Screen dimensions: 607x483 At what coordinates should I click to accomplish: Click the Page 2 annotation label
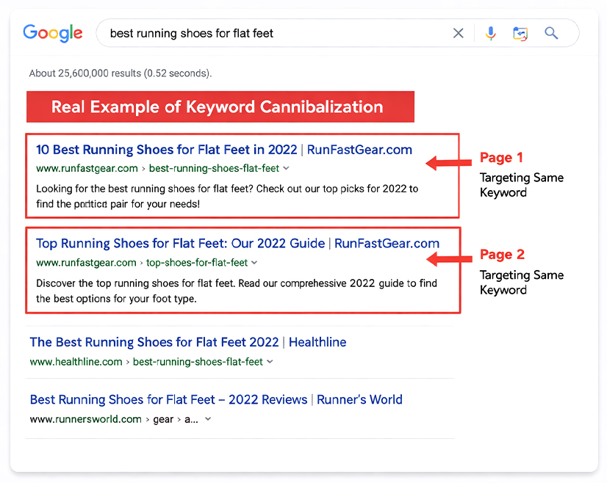(502, 254)
